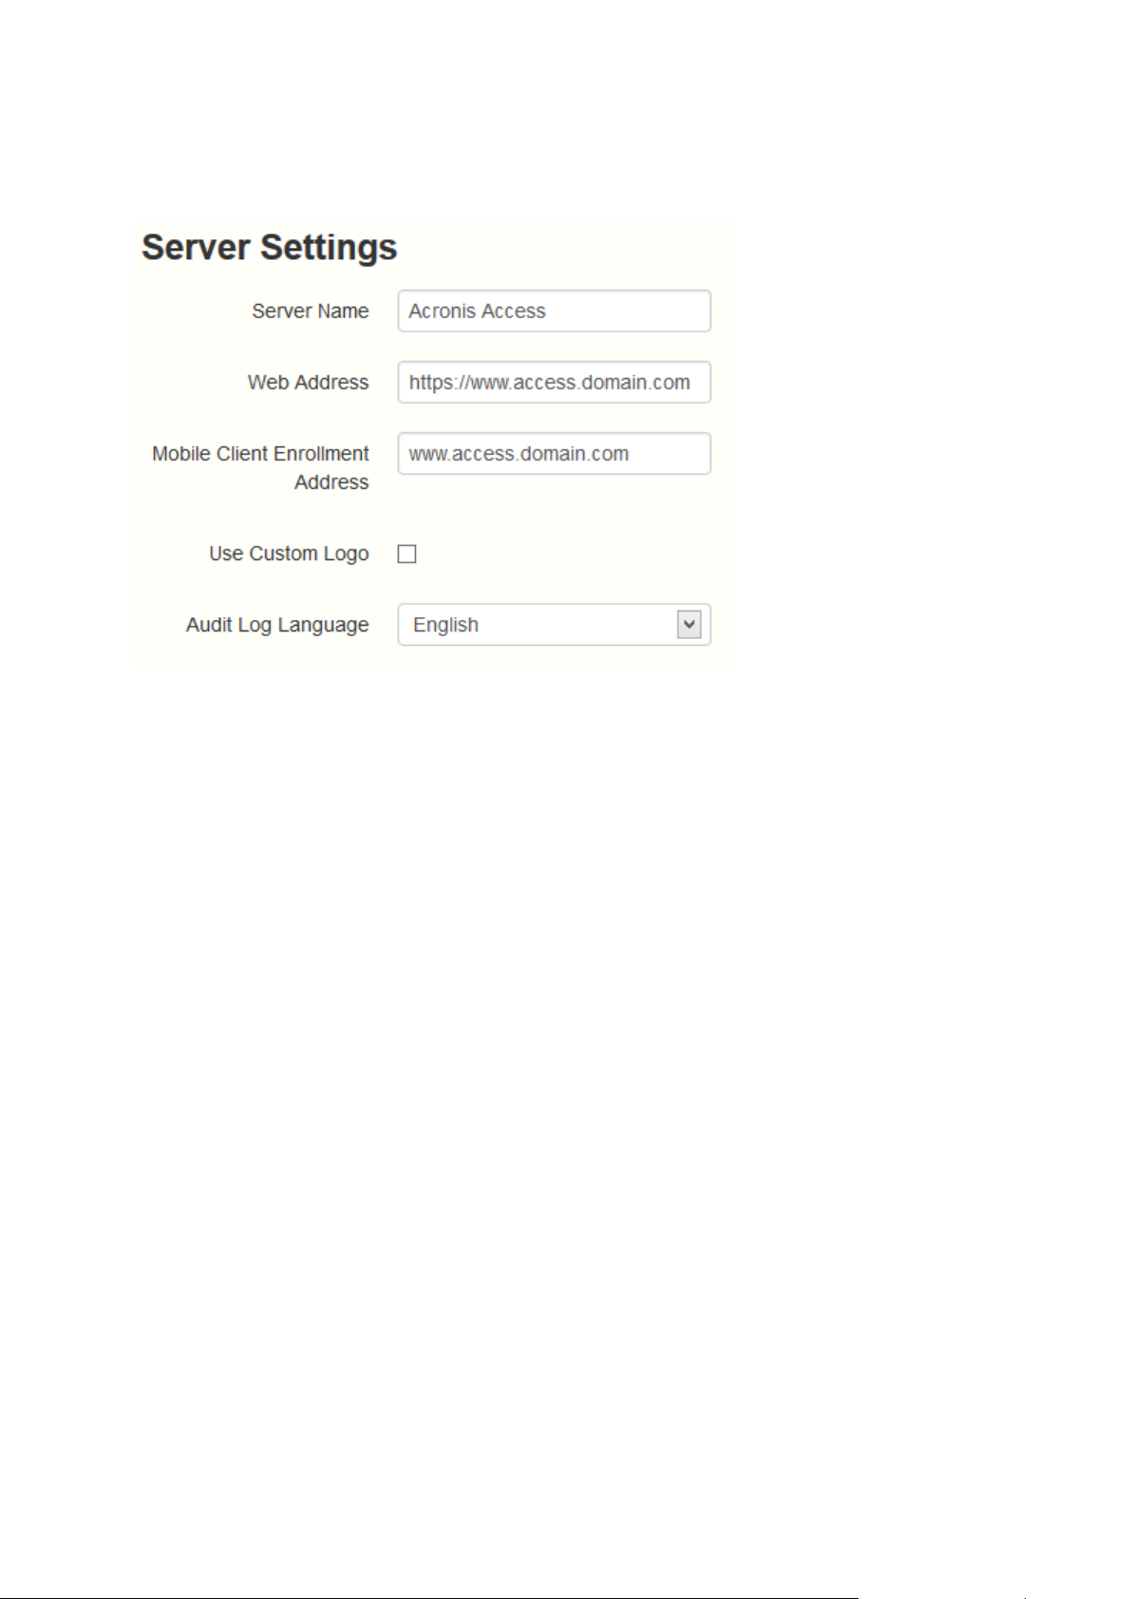
Task: Click the Server Name label
Action: pos(311,311)
